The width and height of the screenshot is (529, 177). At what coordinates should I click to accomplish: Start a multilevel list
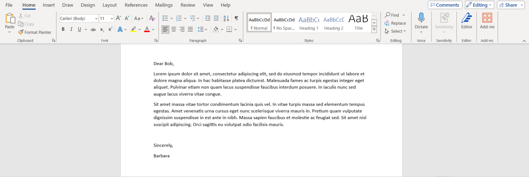[193, 18]
